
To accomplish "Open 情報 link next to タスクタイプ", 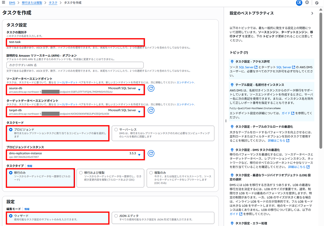I will point(29,166).
